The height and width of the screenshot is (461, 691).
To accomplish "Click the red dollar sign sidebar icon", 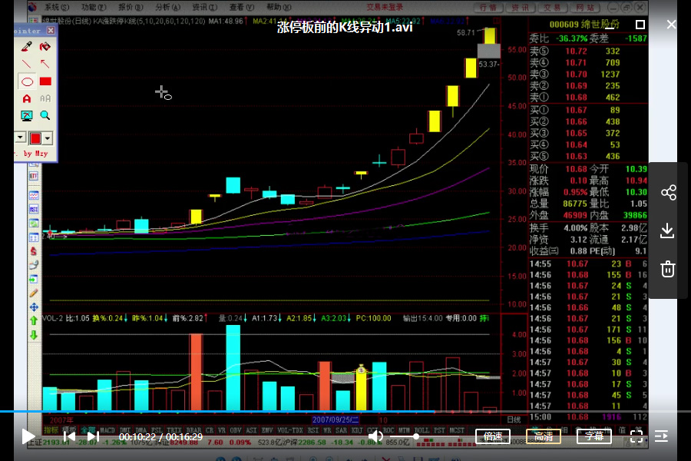I will tap(34, 251).
